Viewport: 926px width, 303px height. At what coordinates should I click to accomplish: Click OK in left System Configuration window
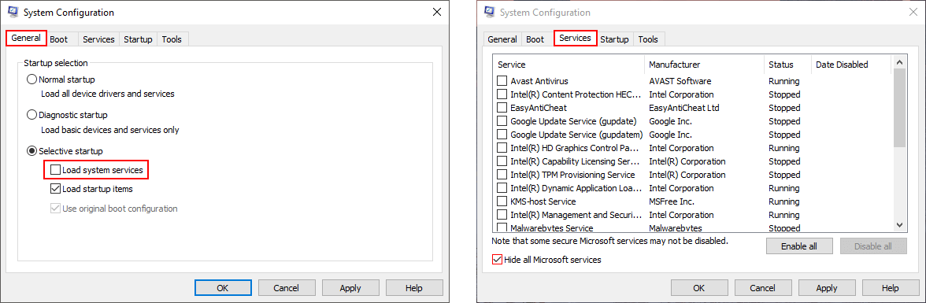coord(223,288)
